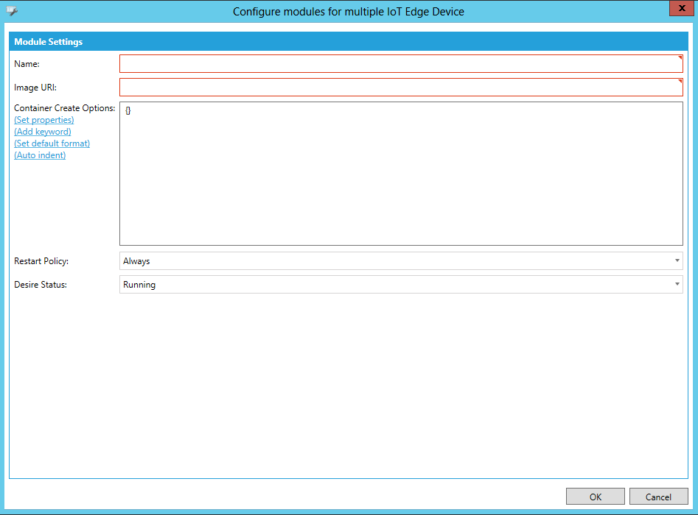
Task: Click the Add keyword link
Action: click(x=43, y=132)
